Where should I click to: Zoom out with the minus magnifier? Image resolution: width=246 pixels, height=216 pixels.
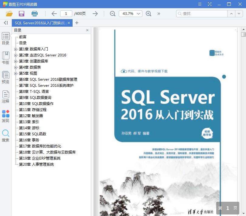(x=112, y=14)
